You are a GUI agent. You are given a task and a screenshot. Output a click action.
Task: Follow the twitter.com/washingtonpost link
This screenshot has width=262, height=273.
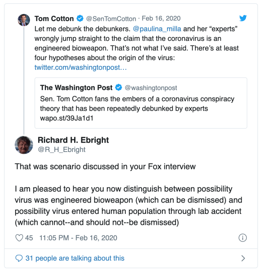coord(80,67)
